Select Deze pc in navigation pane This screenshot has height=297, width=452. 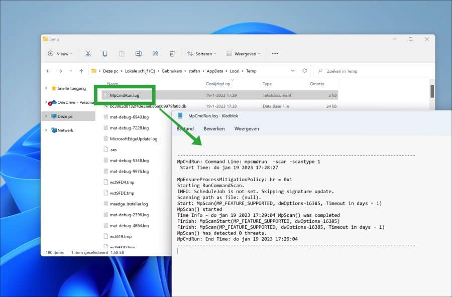(65, 116)
